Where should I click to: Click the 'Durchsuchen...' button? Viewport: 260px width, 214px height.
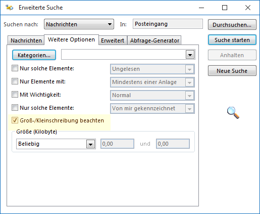tap(232, 25)
